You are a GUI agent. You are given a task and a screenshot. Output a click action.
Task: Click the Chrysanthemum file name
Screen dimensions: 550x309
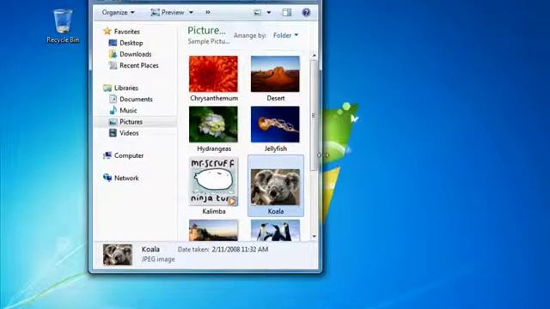pos(214,98)
